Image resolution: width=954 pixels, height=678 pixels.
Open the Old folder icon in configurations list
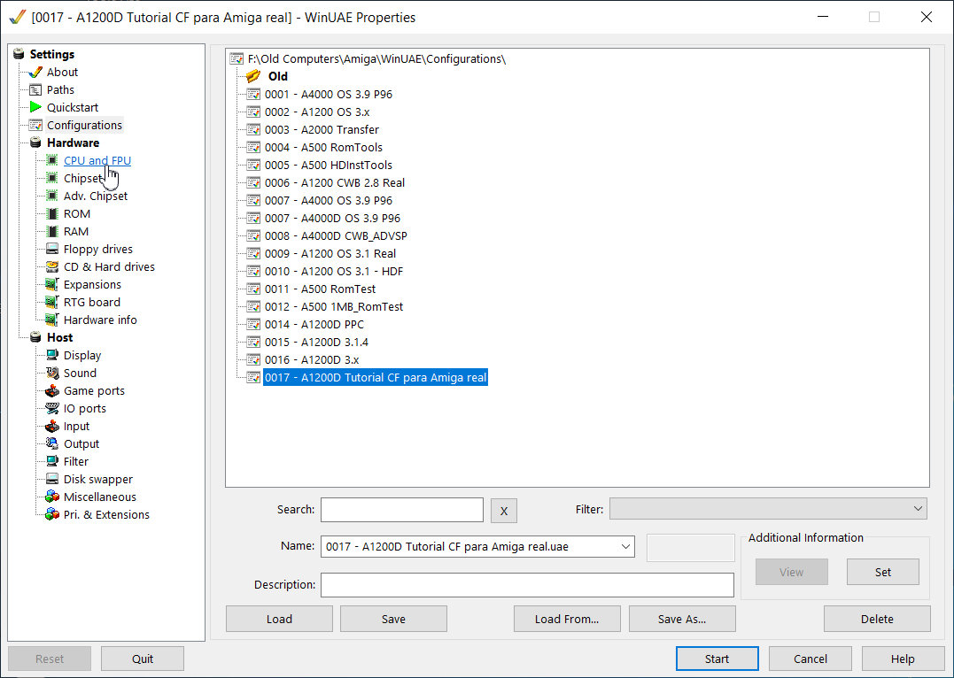point(253,76)
